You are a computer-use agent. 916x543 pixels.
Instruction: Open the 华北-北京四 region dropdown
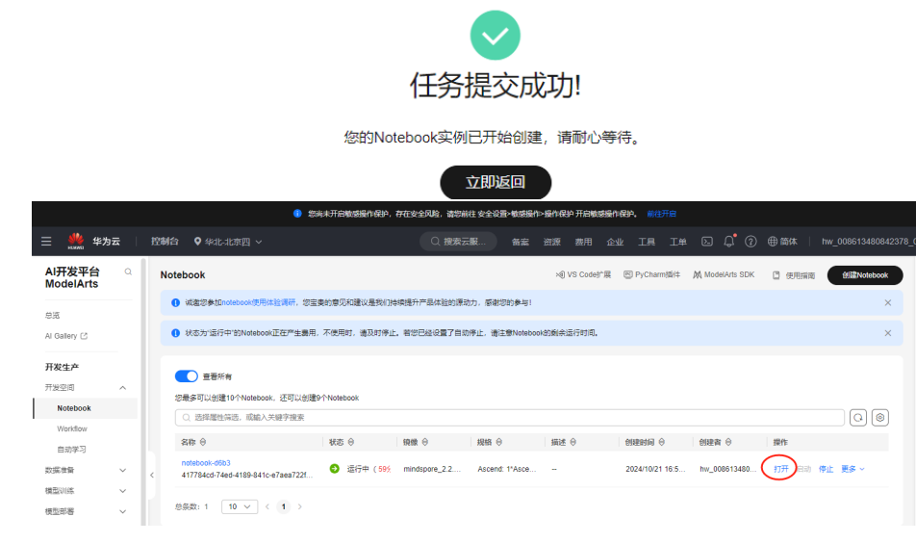228,242
